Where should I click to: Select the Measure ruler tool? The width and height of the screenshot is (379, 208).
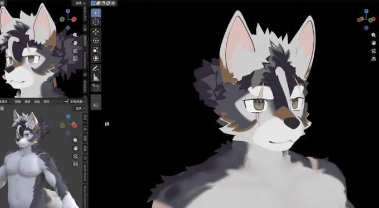(x=96, y=77)
